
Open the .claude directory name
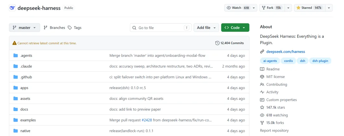[26, 66]
